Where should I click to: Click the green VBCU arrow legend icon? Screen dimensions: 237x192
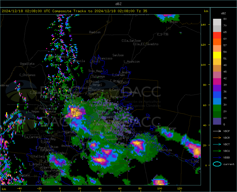(x=217, y=151)
